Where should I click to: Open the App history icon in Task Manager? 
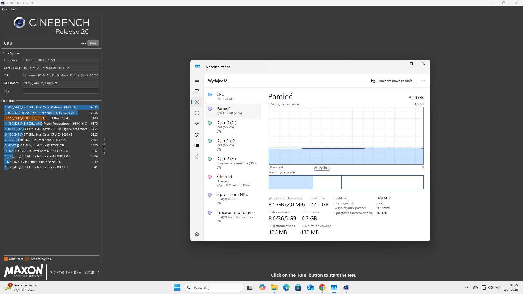tap(197, 113)
